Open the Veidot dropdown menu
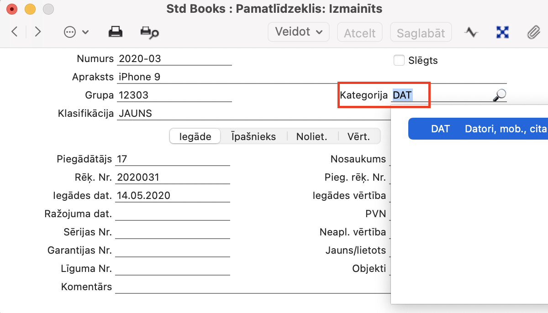The height and width of the screenshot is (313, 548). pos(299,32)
